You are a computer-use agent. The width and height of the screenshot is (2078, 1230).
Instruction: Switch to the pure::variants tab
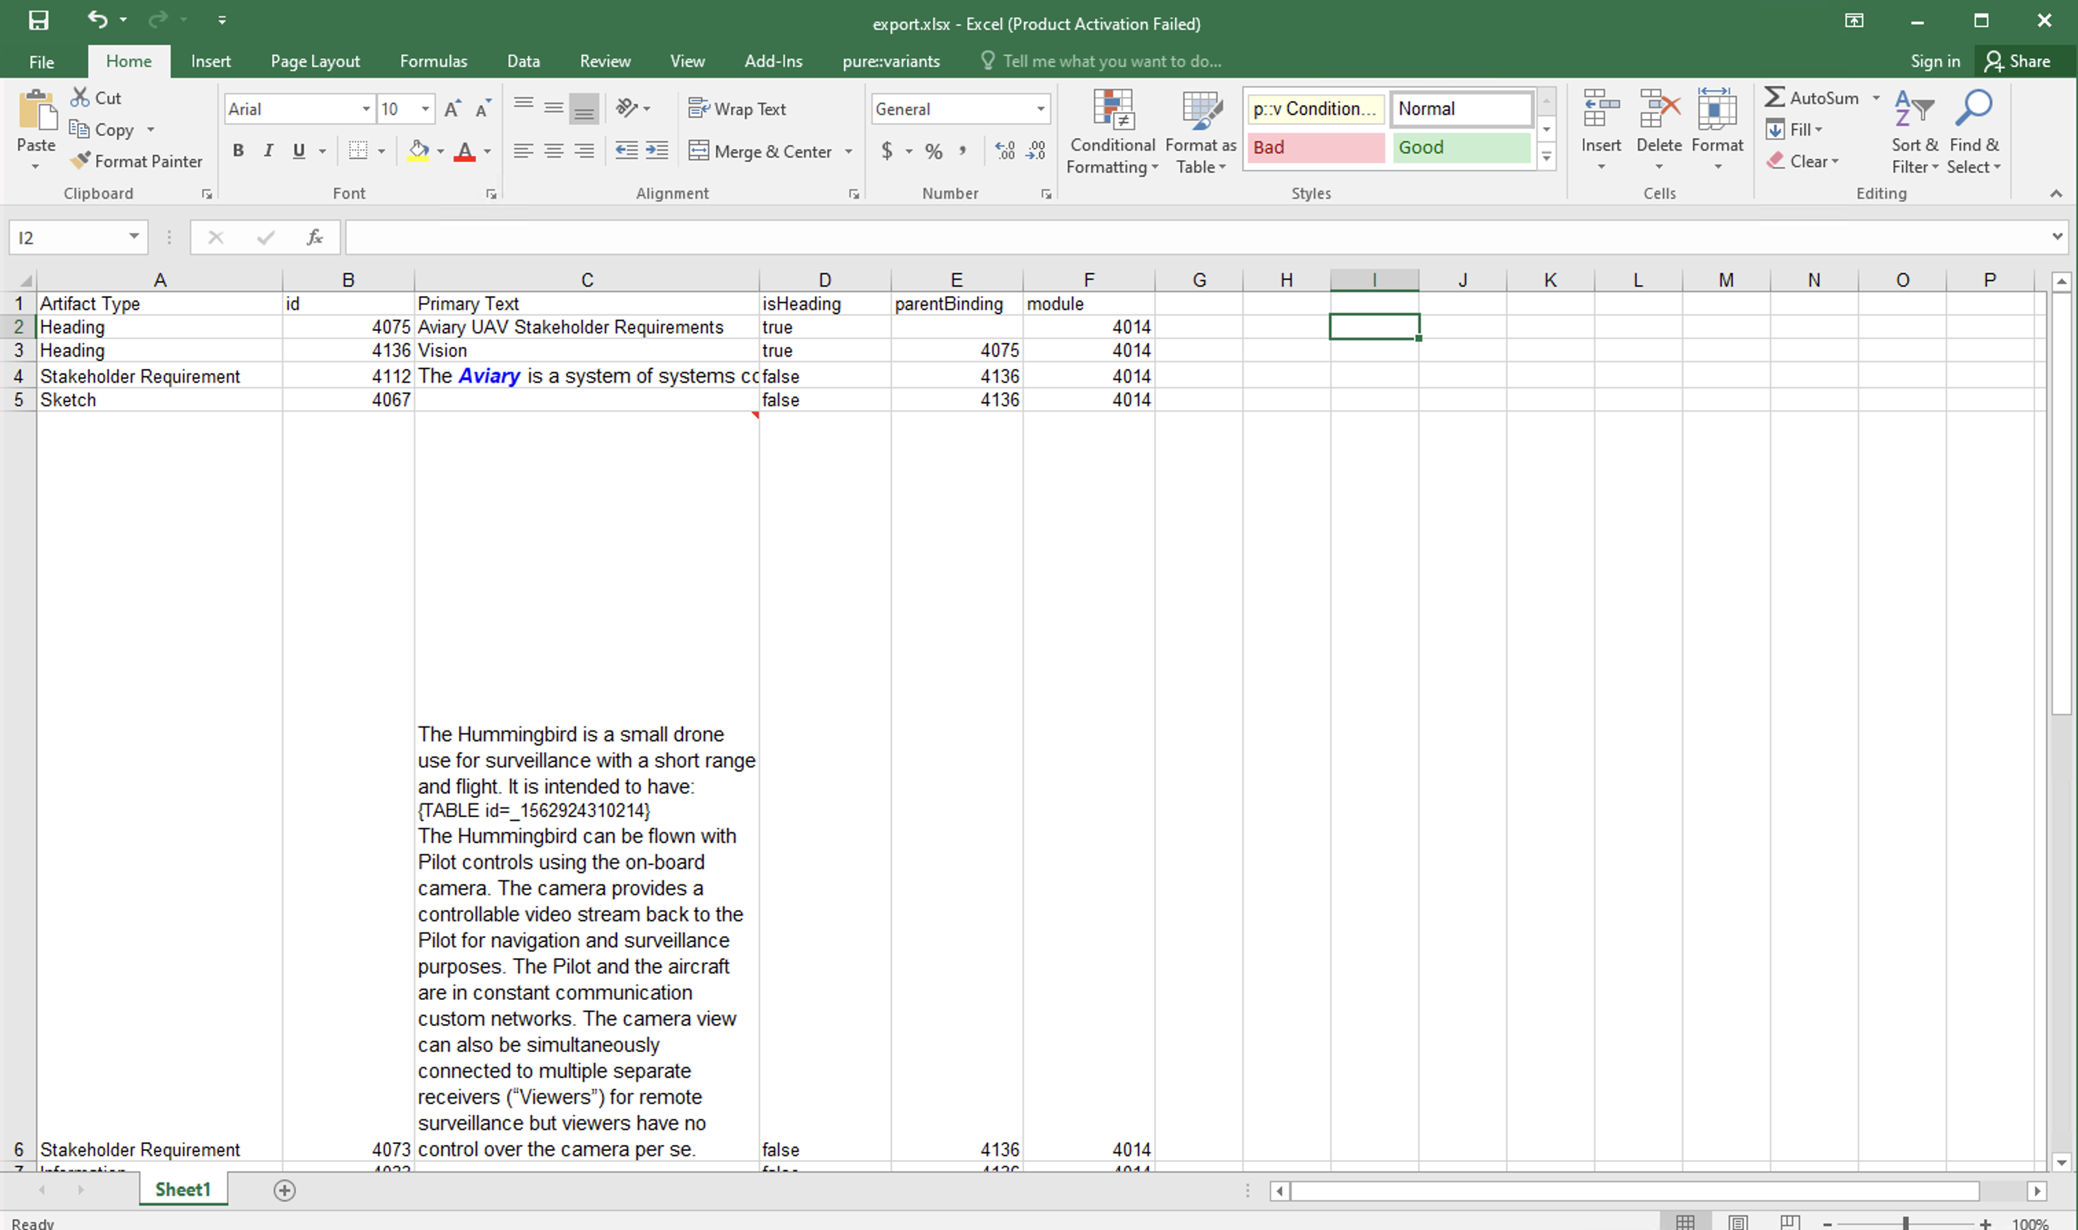890,61
